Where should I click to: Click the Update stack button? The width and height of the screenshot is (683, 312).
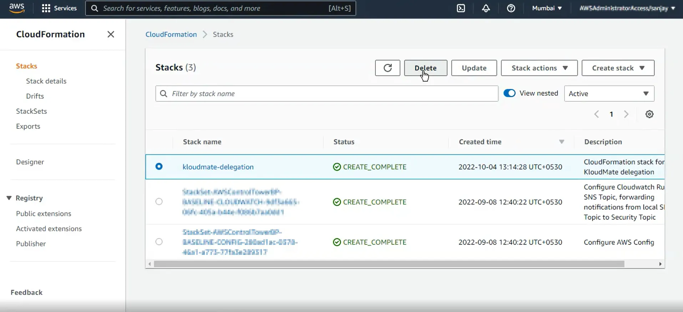point(474,68)
